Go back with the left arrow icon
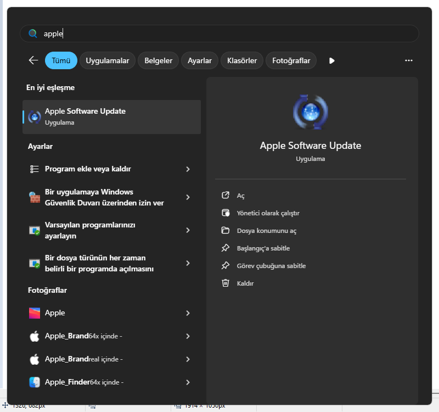The image size is (439, 412). pos(33,60)
